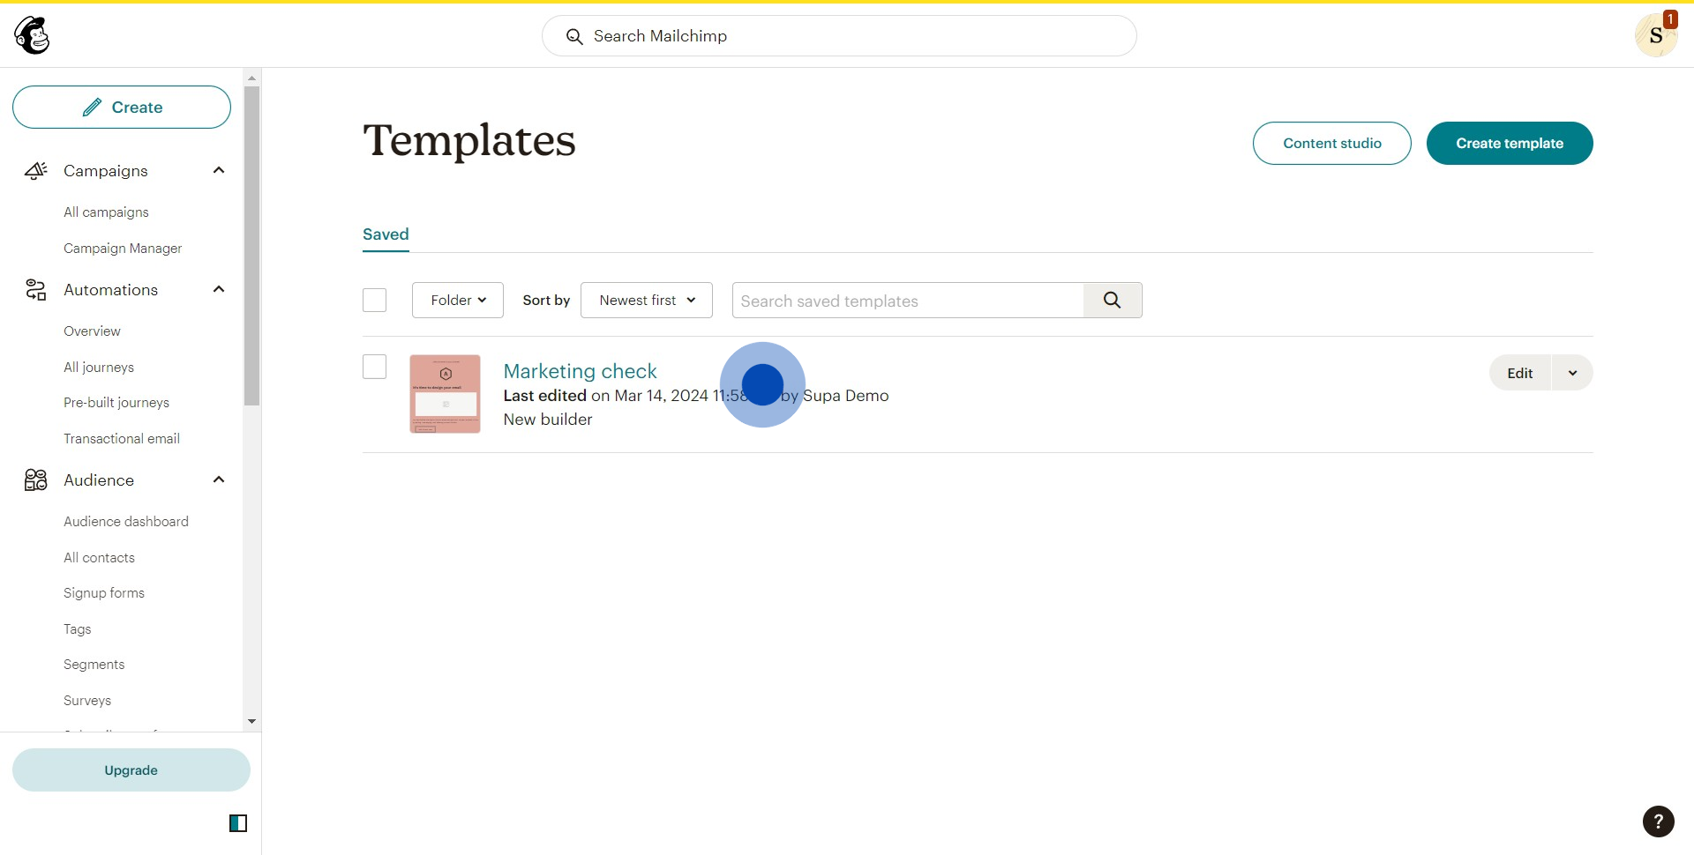Toggle the sidebar collapse icon
The height and width of the screenshot is (855, 1694).
[x=238, y=823]
